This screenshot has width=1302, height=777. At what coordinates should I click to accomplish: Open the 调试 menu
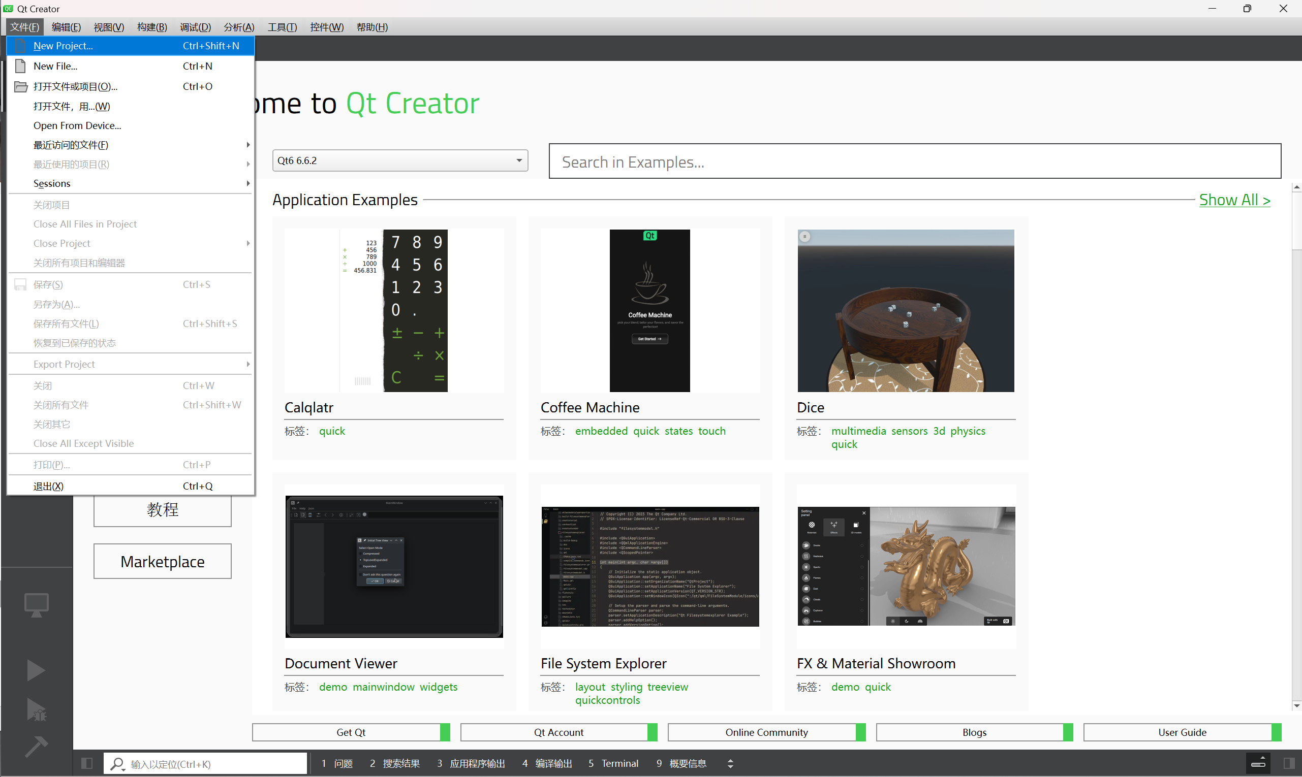196,27
